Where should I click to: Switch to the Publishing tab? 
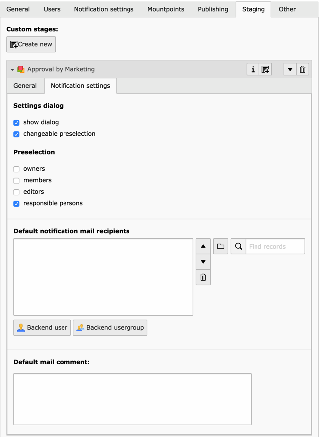pyautogui.click(x=213, y=9)
